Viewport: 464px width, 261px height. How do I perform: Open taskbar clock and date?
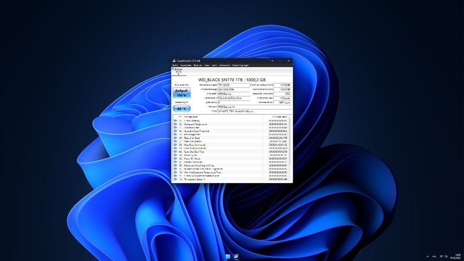pyautogui.click(x=457, y=256)
